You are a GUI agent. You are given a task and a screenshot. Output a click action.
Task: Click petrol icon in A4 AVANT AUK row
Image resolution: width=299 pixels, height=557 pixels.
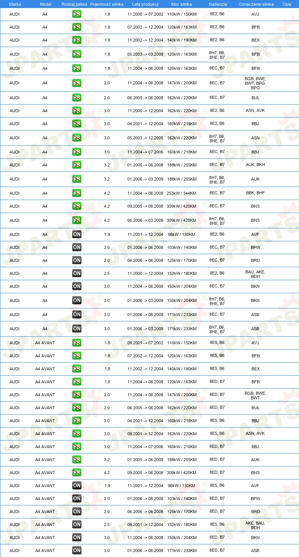click(77, 460)
